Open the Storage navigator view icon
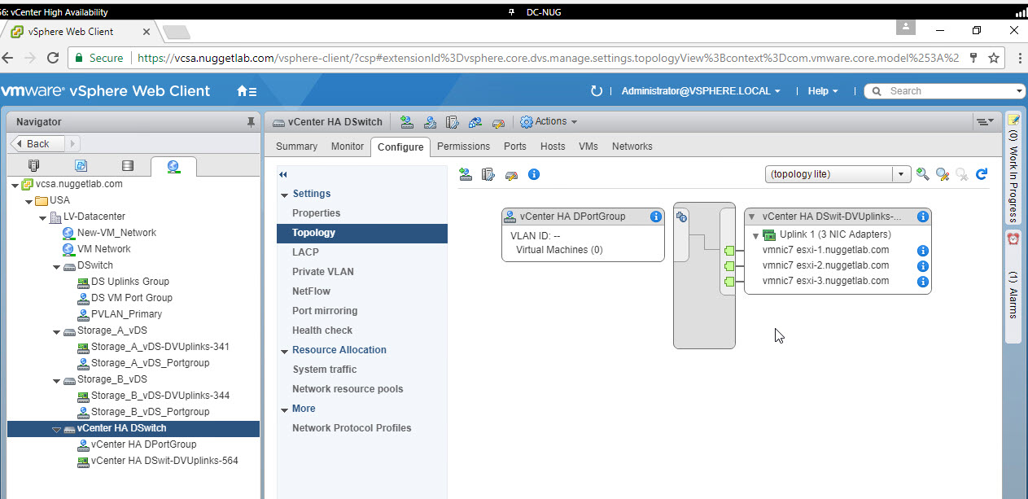Image resolution: width=1028 pixels, height=499 pixels. tap(128, 166)
